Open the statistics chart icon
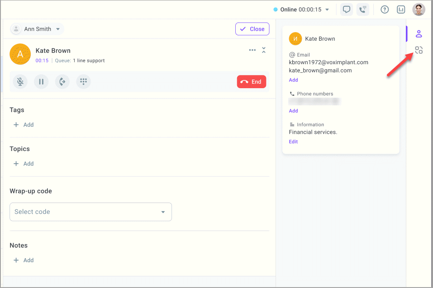Image resolution: width=433 pixels, height=288 pixels. pos(400,9)
